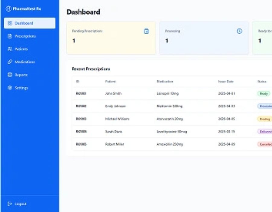Click medication Metformin 500mg

[170, 106]
